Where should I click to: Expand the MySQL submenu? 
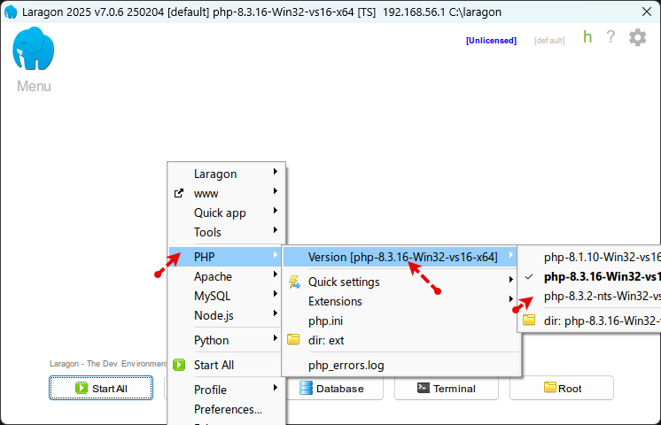point(226,296)
